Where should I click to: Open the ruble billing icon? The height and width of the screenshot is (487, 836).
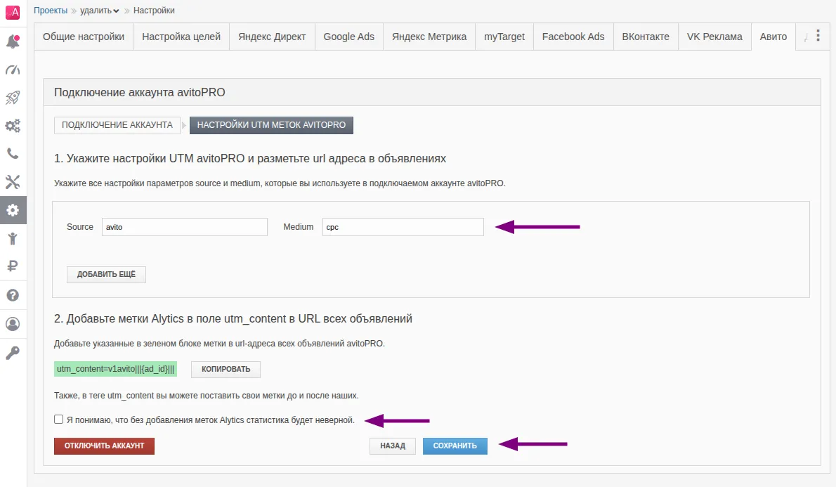pos(13,266)
